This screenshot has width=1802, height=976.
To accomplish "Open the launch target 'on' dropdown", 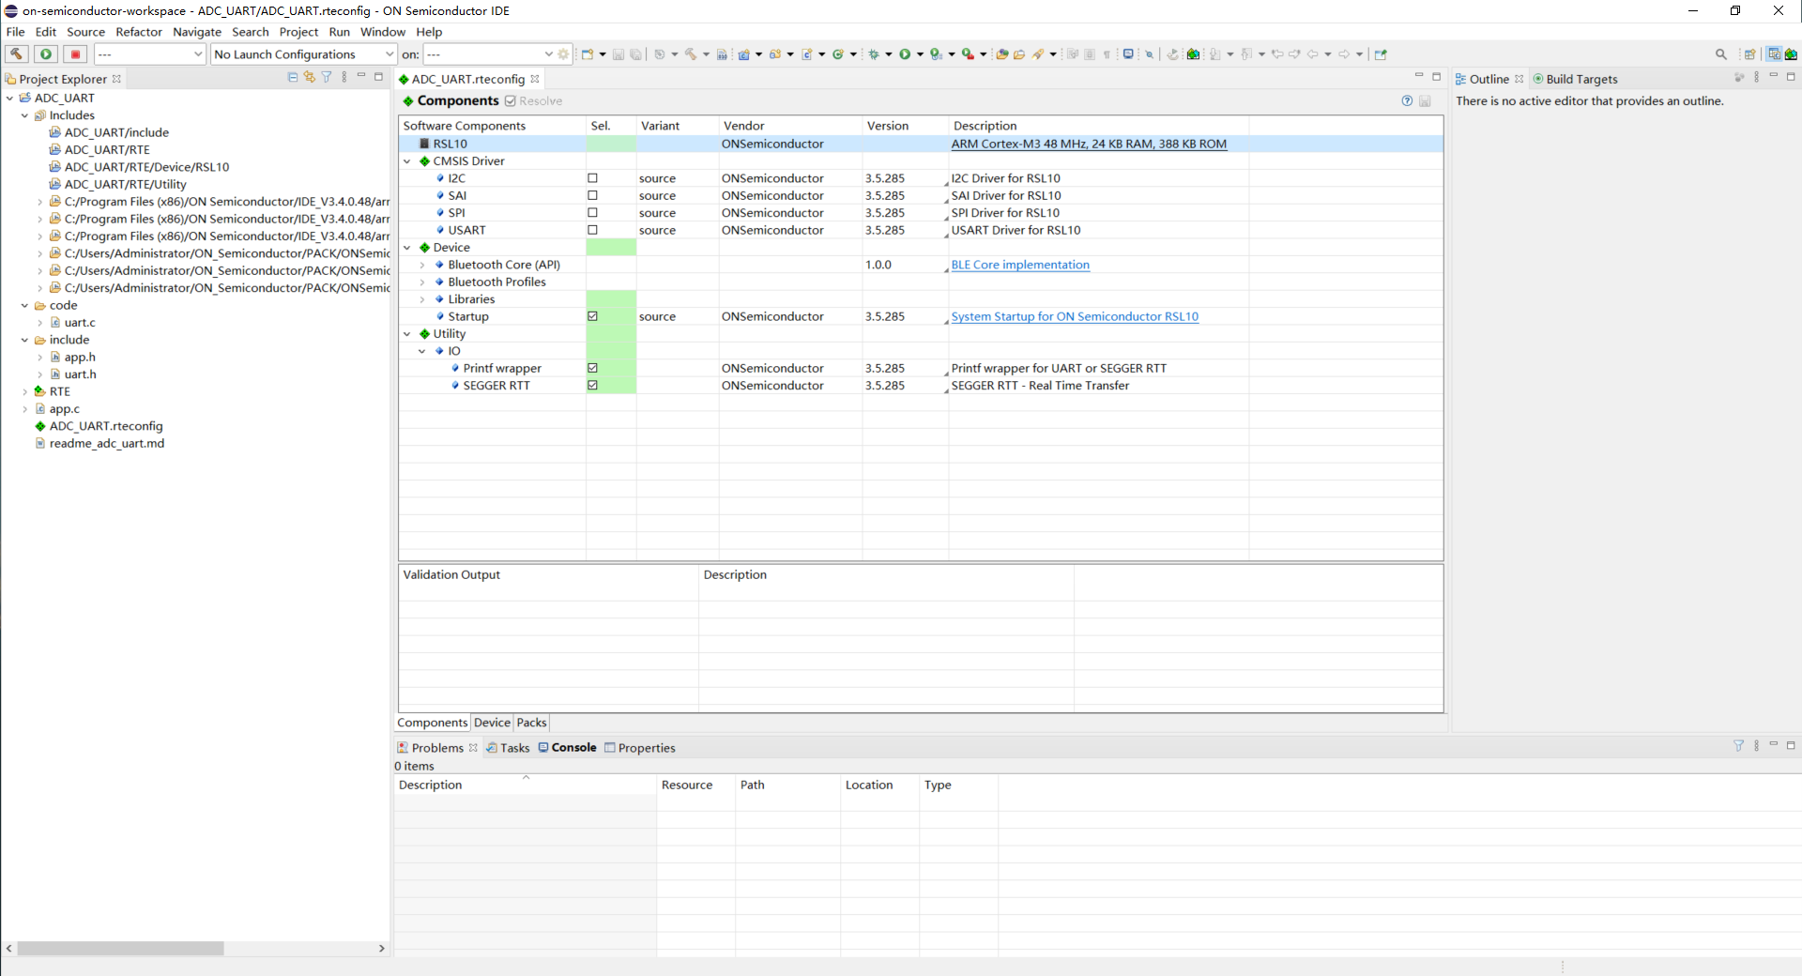I will (x=489, y=54).
